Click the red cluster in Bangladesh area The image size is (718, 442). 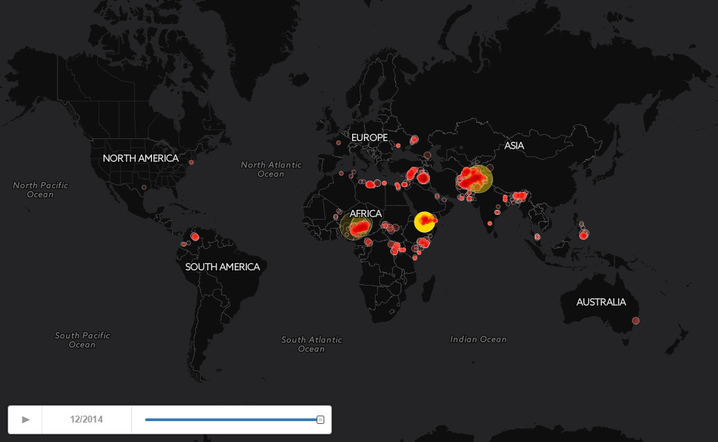tap(519, 196)
